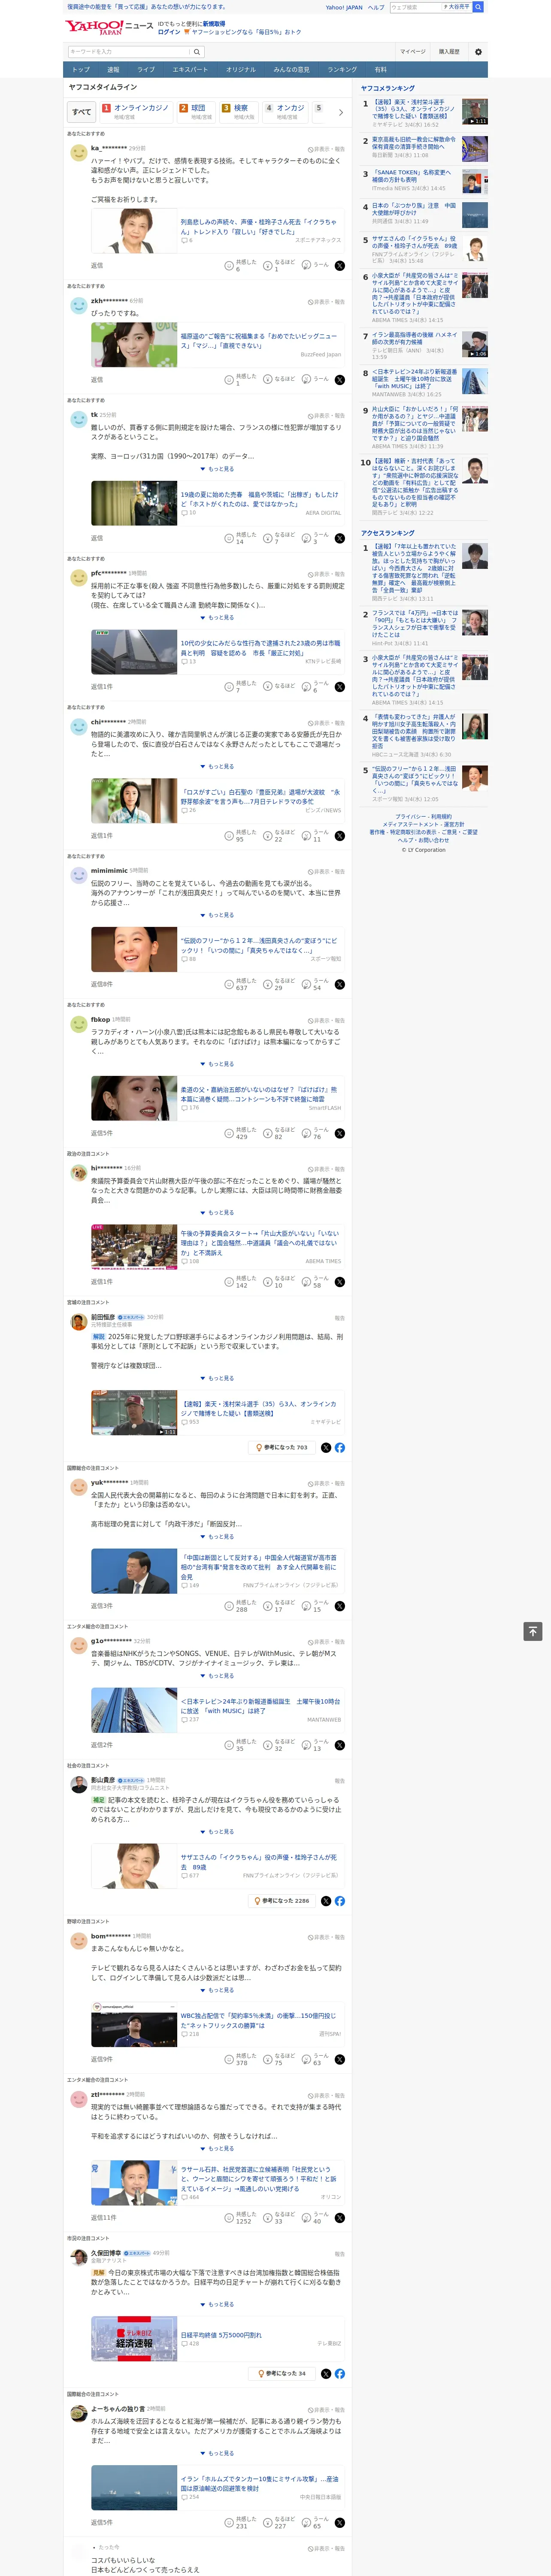Screen dimensions: 551x2576
Task: Click the 購入履歴 link
Action: click(449, 52)
